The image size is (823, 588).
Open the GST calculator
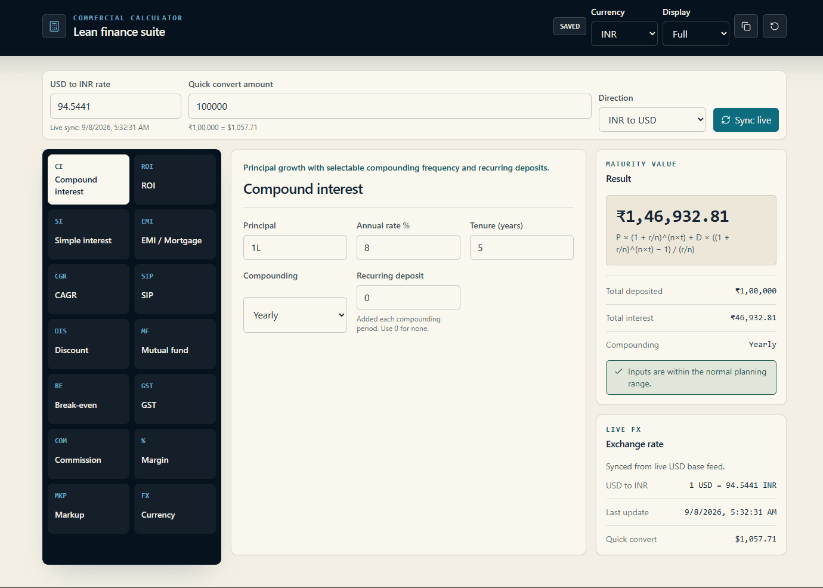(175, 399)
